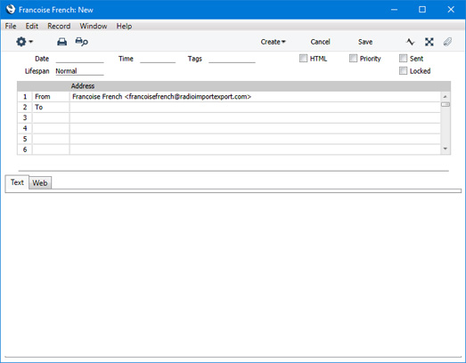Click the printer icon
Image resolution: width=466 pixels, height=363 pixels.
tap(61, 42)
